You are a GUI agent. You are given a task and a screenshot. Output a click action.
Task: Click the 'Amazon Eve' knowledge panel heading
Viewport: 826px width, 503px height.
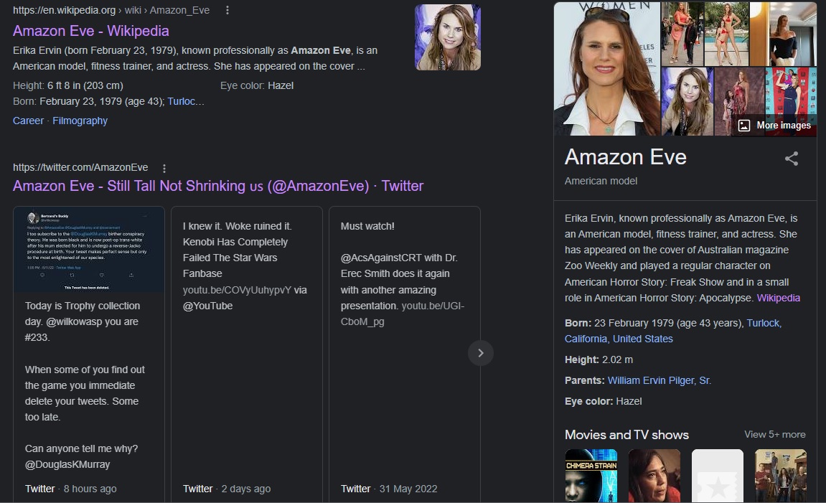(625, 157)
